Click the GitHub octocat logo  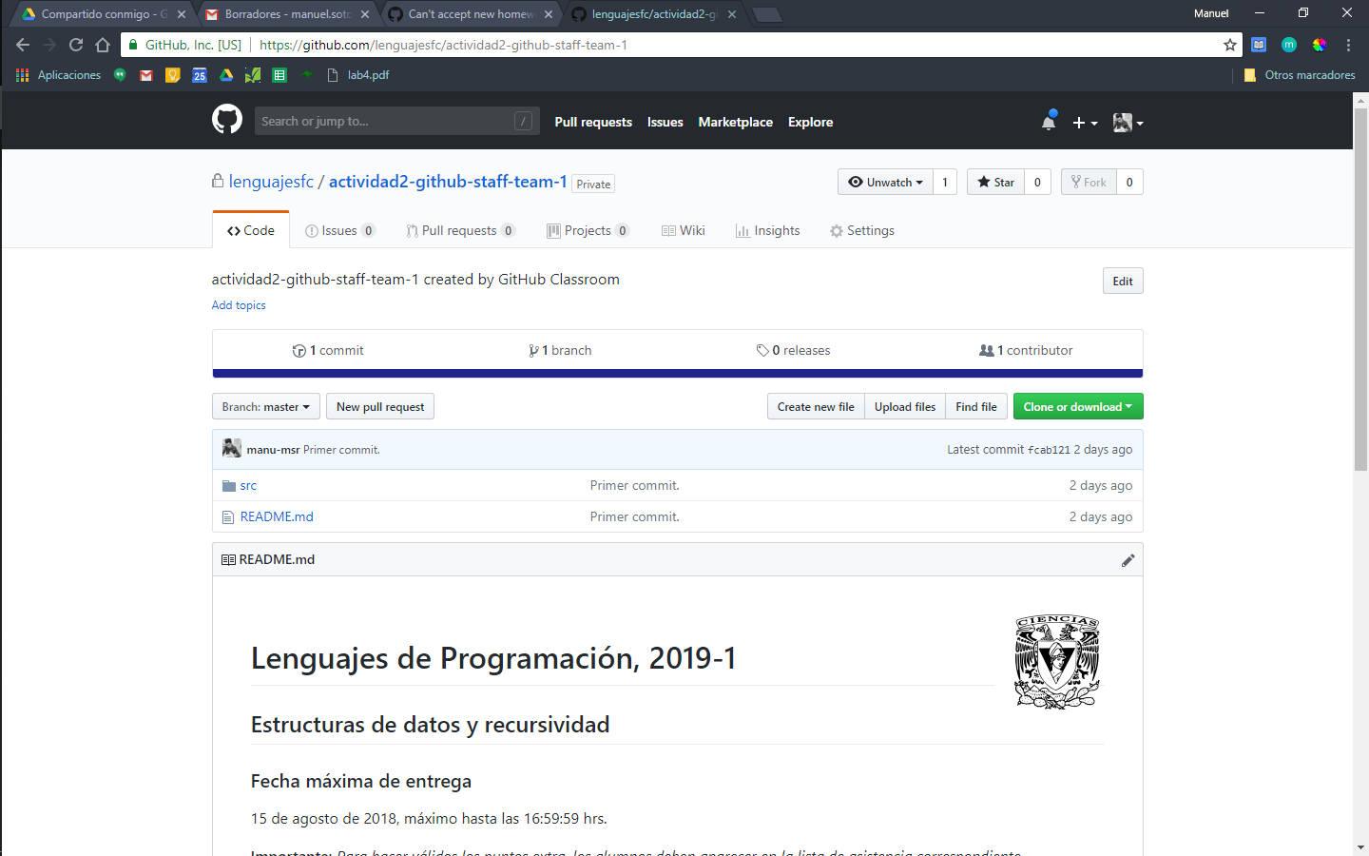[227, 121]
